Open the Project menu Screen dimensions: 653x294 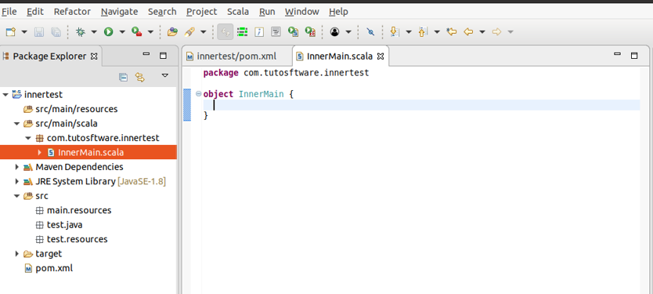(201, 12)
